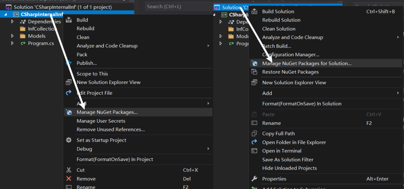The height and width of the screenshot is (189, 404).
Task: Click the Restore NuGet Packages icon
Action: (x=254, y=72)
